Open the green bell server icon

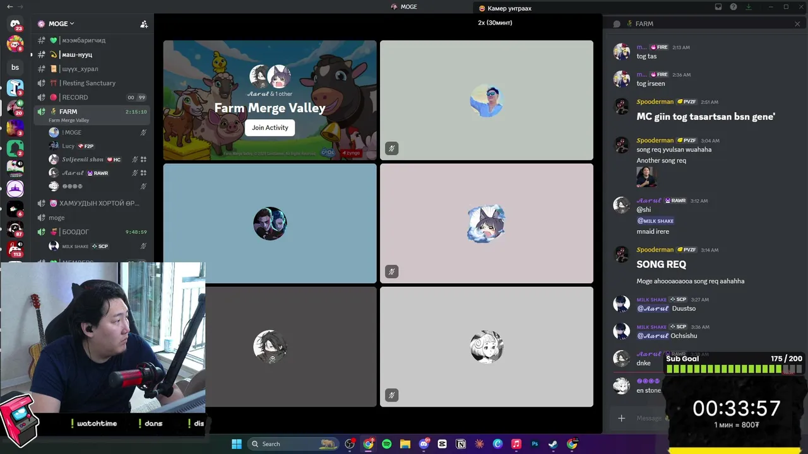pos(15,148)
